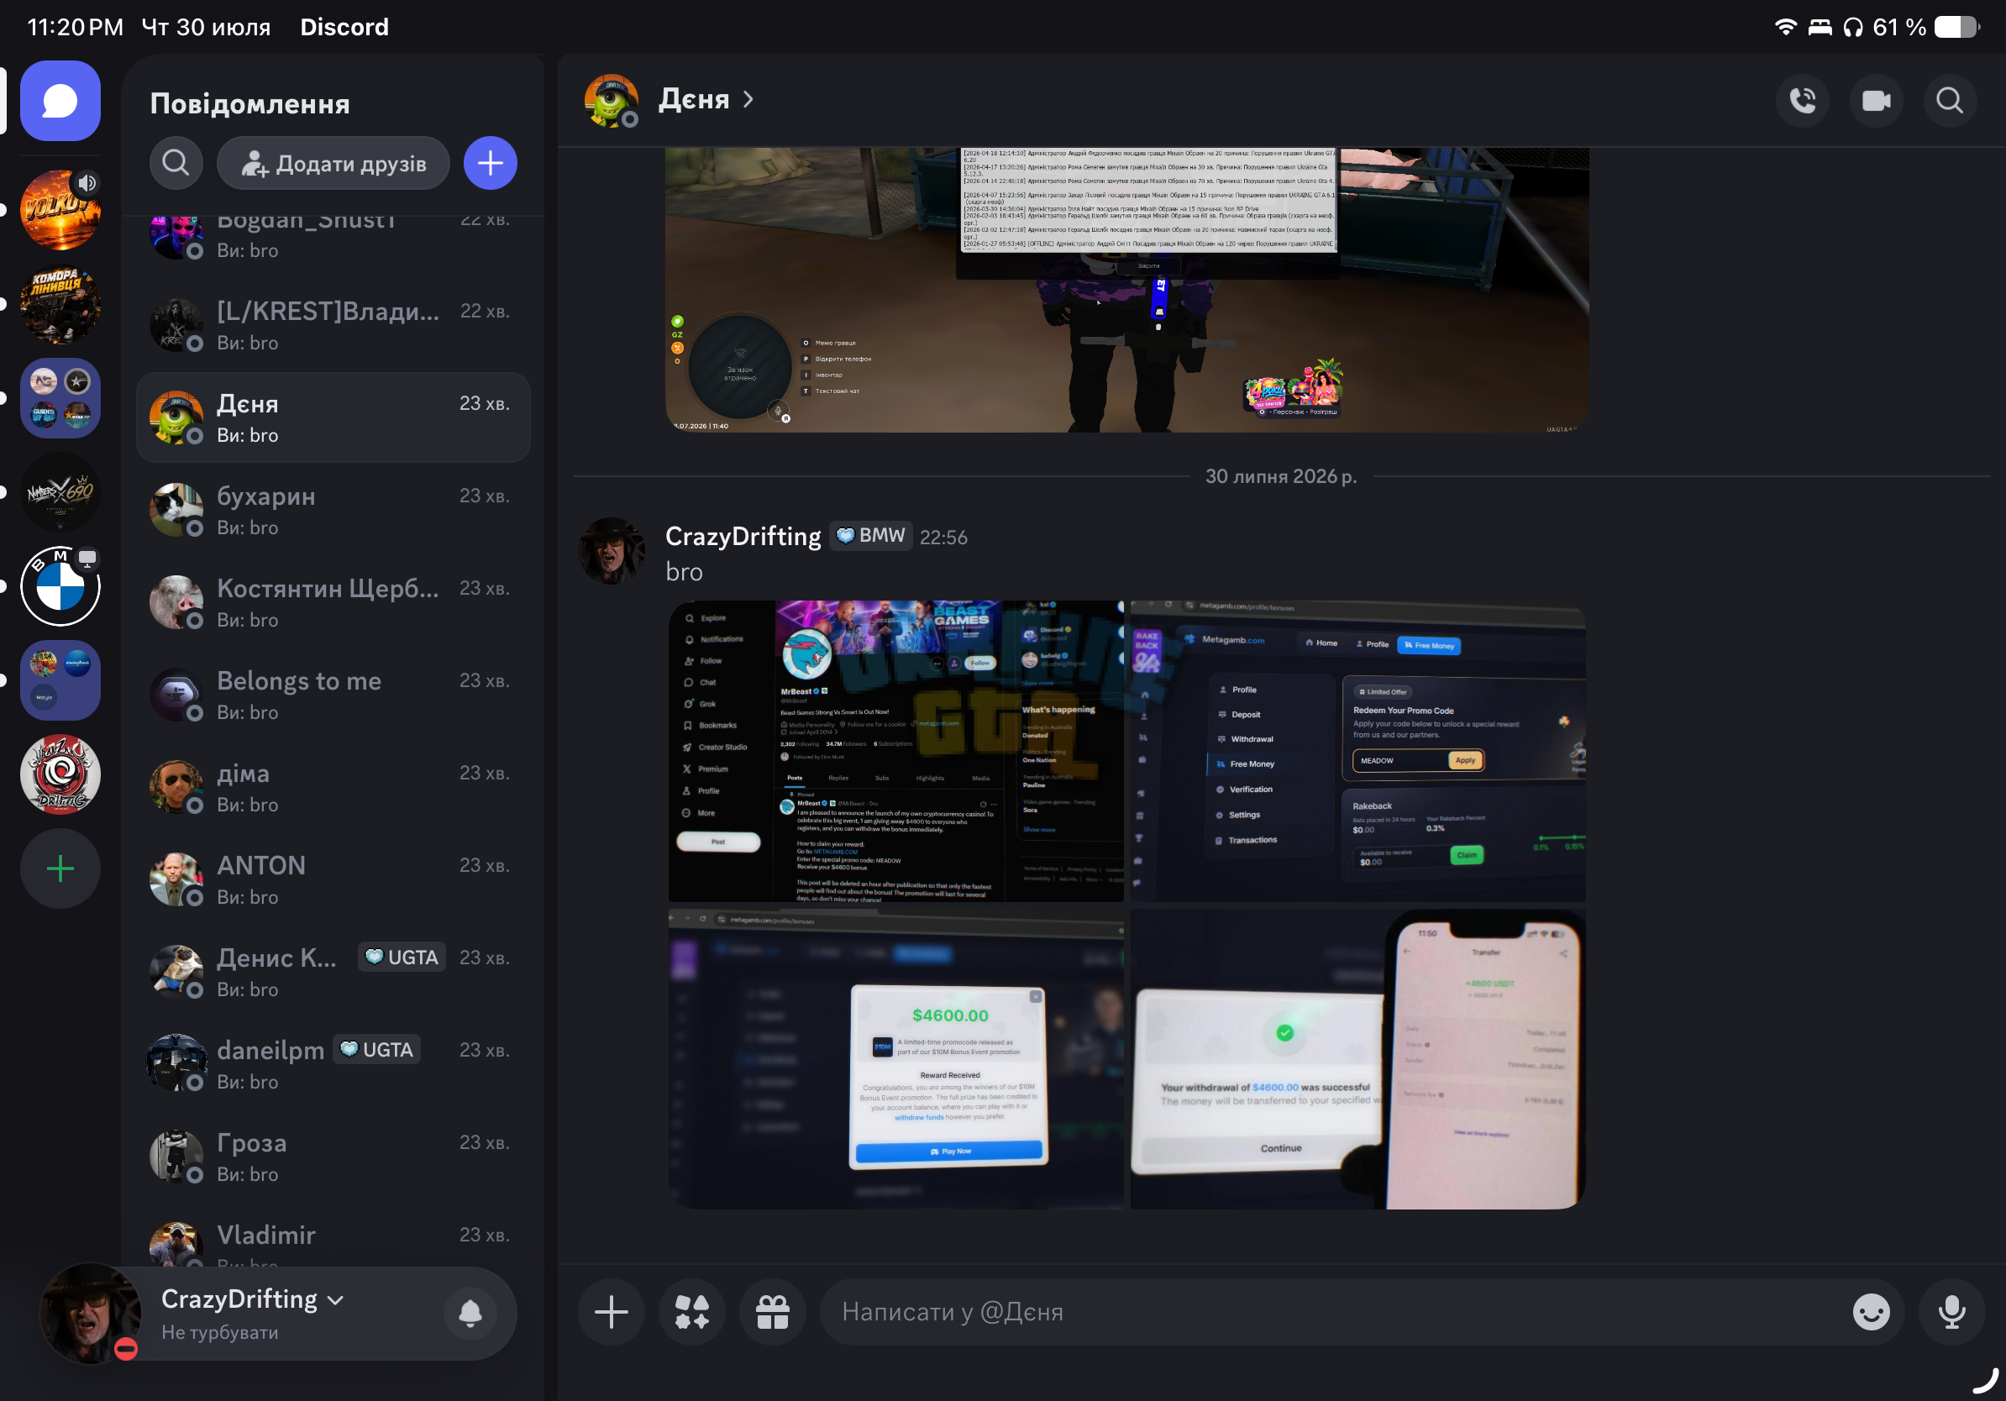Tap the headphones icon in status bar

coord(1852,27)
